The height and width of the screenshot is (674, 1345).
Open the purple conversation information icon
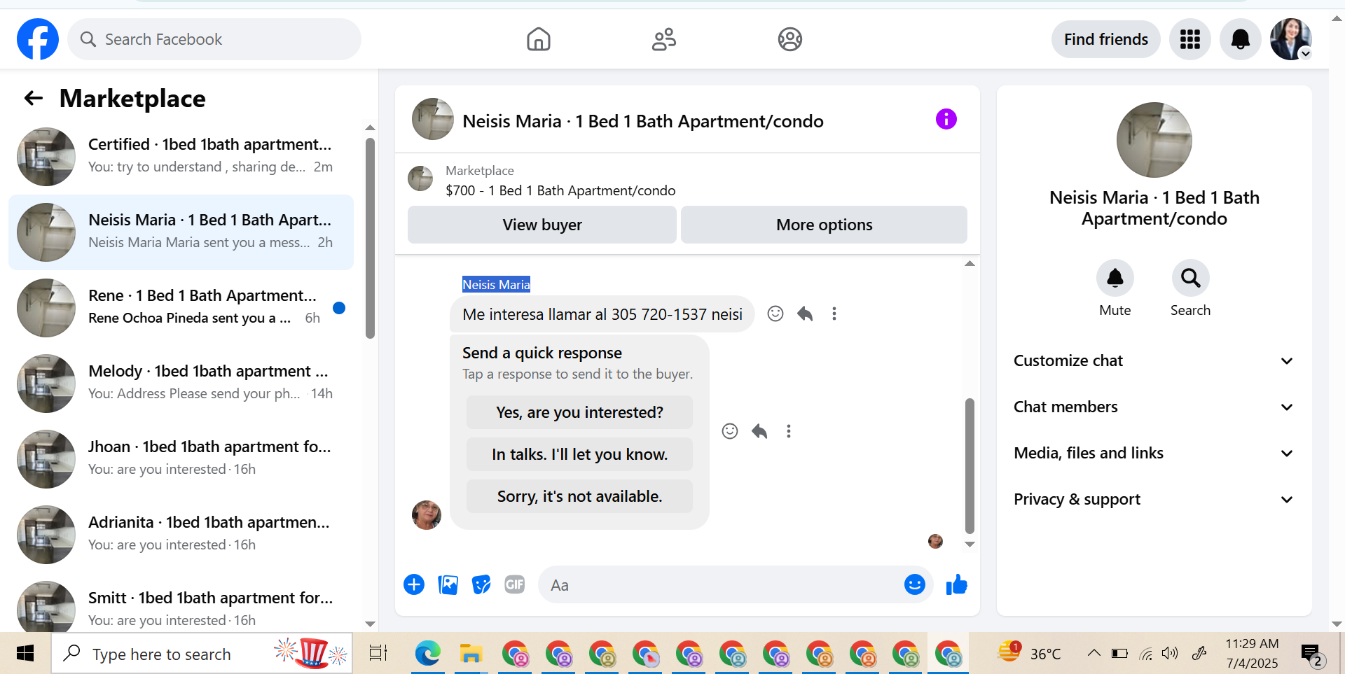click(x=946, y=119)
